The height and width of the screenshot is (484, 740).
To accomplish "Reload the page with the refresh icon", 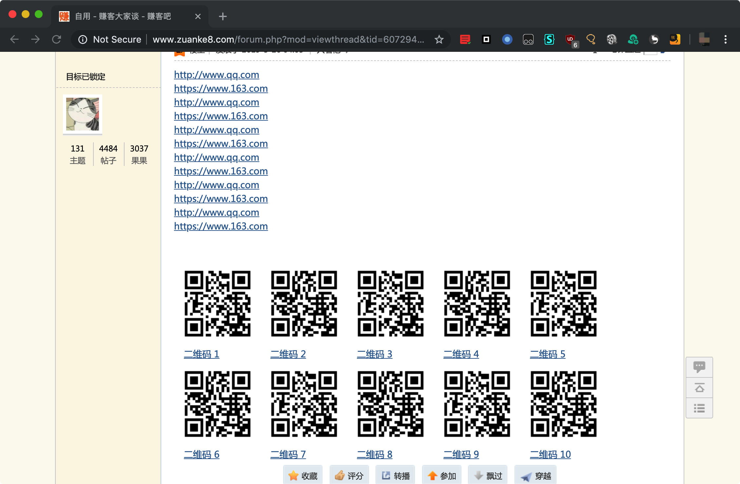I will click(x=56, y=39).
